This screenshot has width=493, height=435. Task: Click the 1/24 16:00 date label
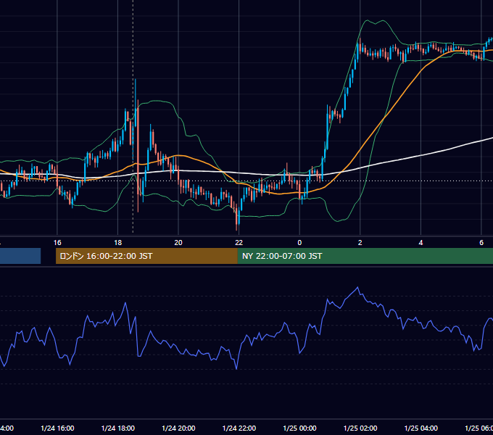[x=57, y=428]
